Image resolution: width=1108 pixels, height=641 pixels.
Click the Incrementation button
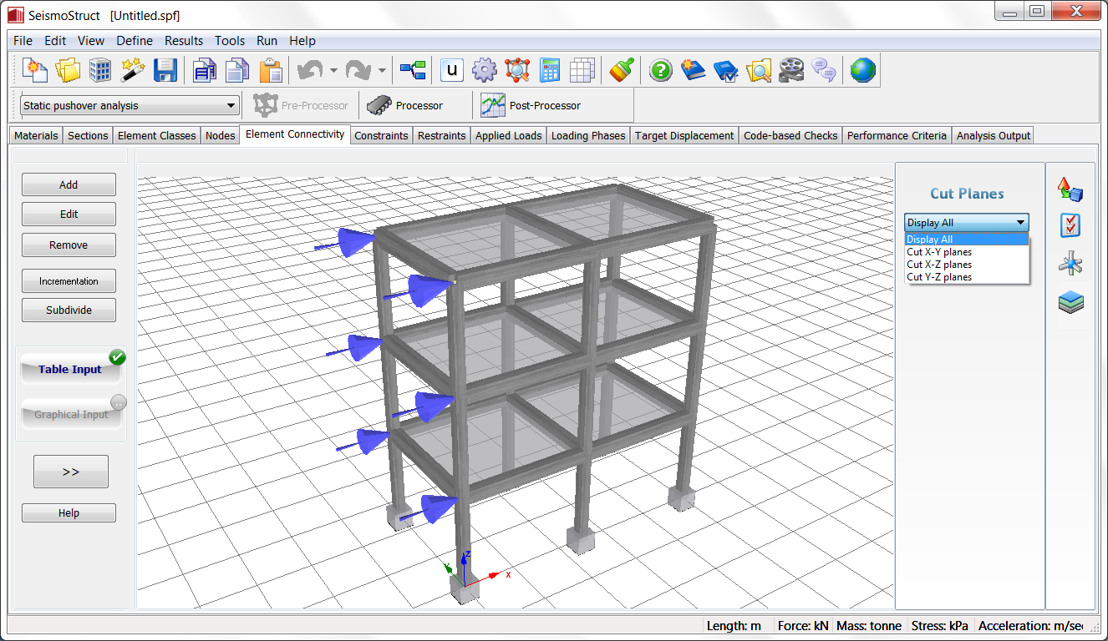[x=69, y=281]
